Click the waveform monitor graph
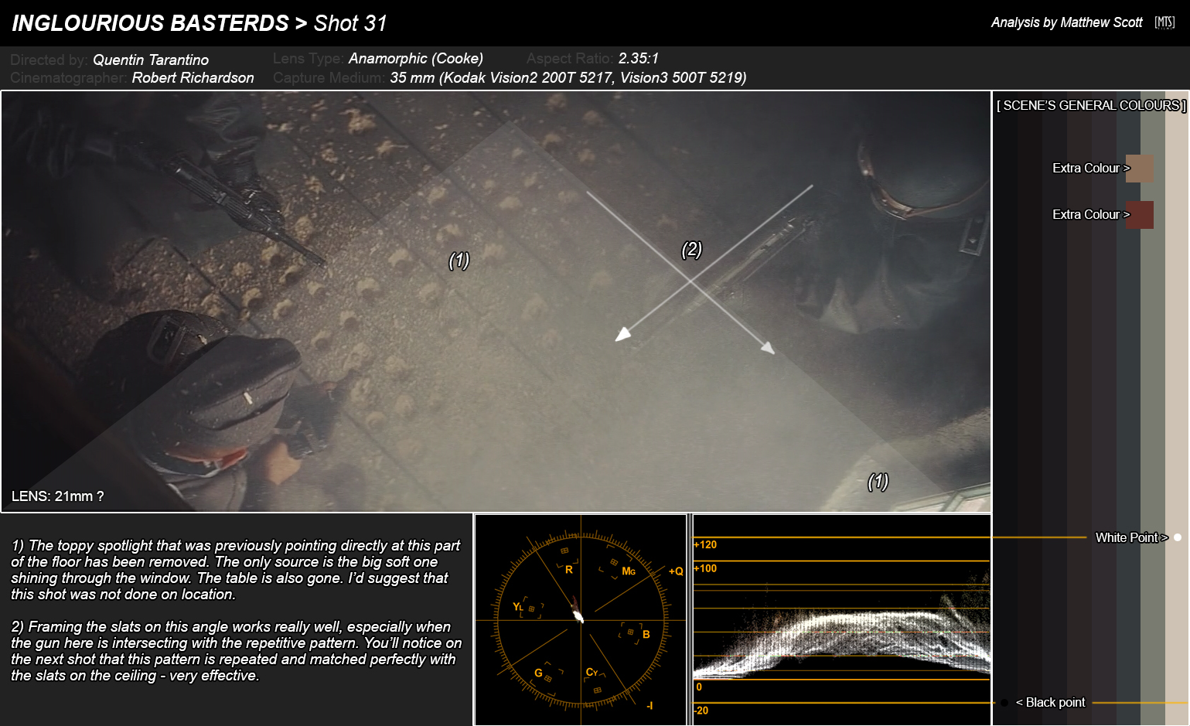This screenshot has height=726, width=1190. (842, 620)
